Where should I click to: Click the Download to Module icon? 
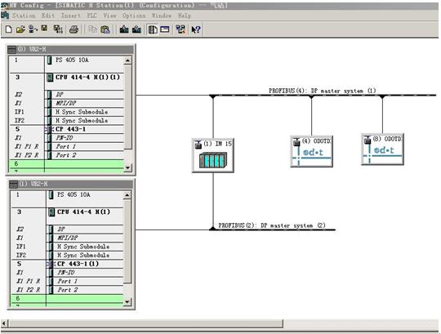(x=124, y=29)
